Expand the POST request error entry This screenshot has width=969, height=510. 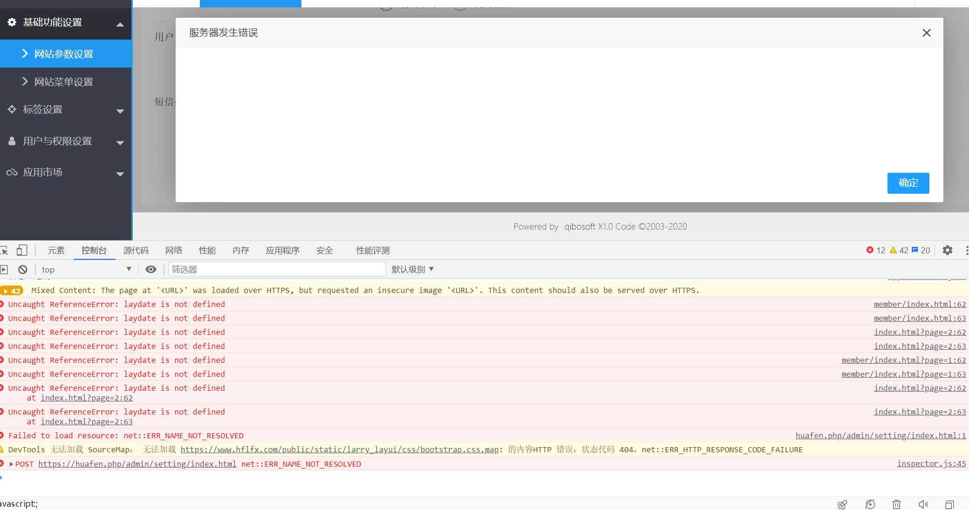point(11,464)
